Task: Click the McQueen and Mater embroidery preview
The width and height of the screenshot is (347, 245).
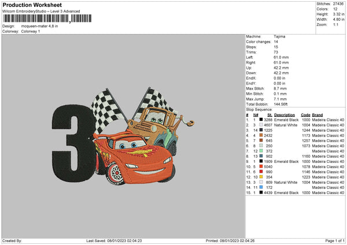Action: (x=123, y=136)
